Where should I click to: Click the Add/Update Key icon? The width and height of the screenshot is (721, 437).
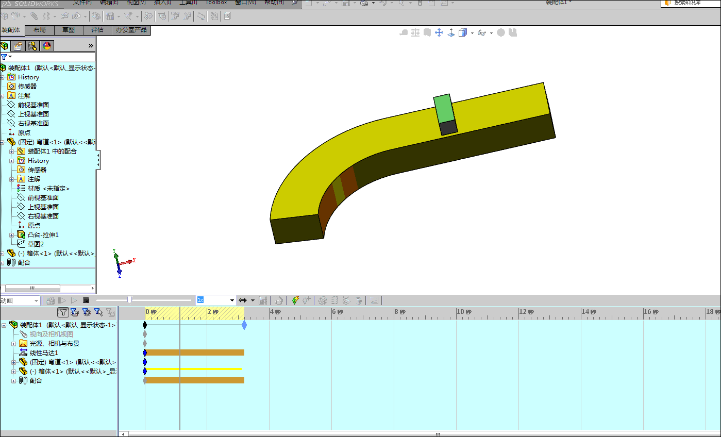click(x=307, y=300)
